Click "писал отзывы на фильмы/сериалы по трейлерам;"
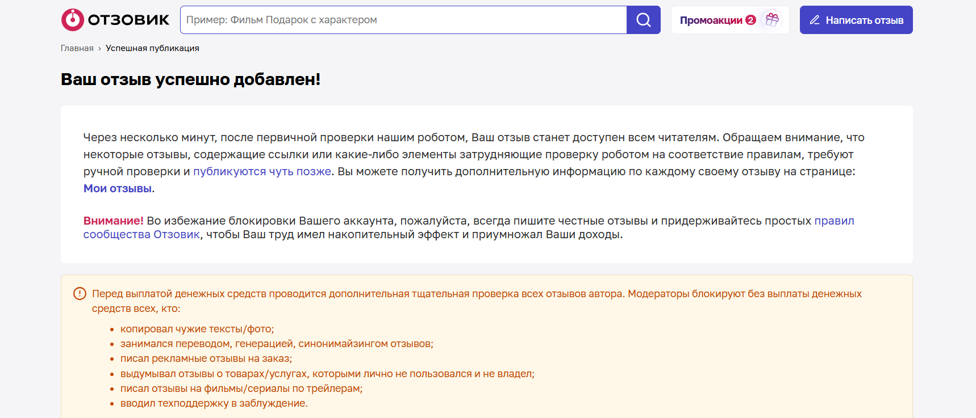976x418 pixels. 241,389
